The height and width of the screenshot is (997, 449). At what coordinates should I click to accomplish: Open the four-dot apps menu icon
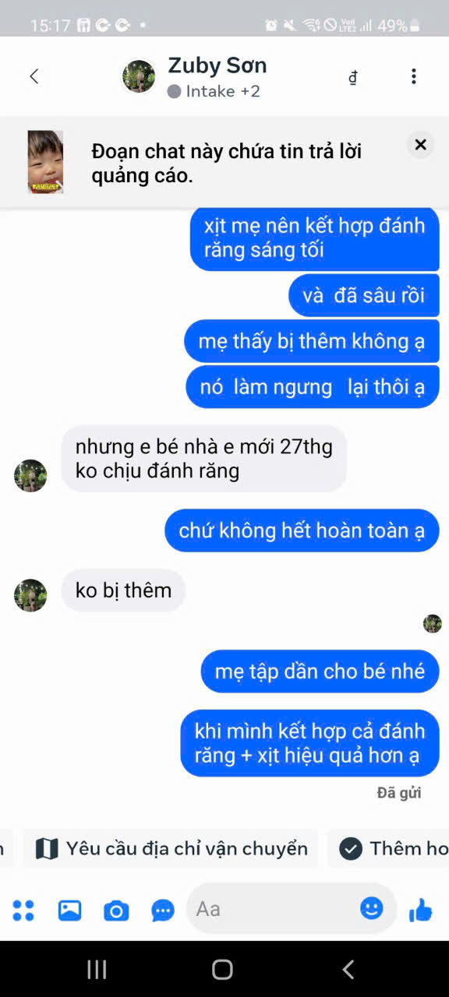23,910
